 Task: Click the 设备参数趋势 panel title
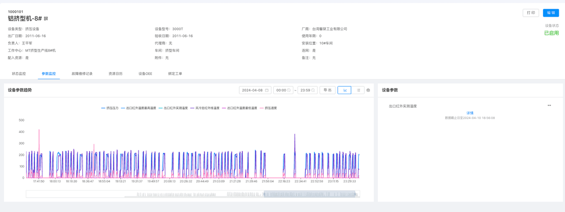tap(20, 90)
